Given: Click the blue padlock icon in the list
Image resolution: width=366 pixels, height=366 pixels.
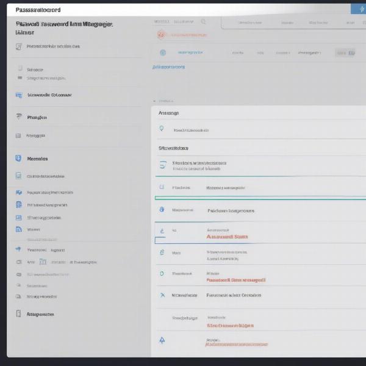Looking at the screenshot, I should 162,209.
